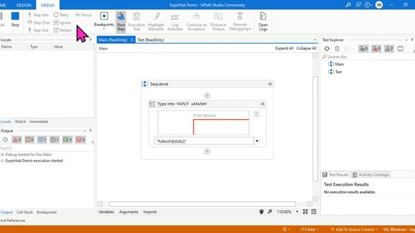Open search icon in title bar

[x=348, y=5]
